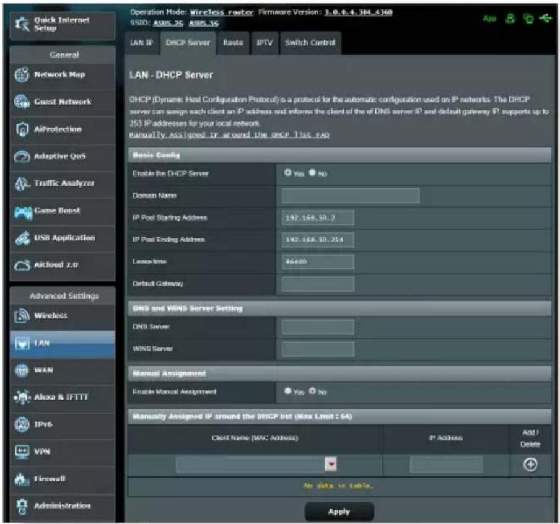Open the Client Name MAC address dropdown arrow
Viewport: 560px width, 524px height.
coord(331,465)
